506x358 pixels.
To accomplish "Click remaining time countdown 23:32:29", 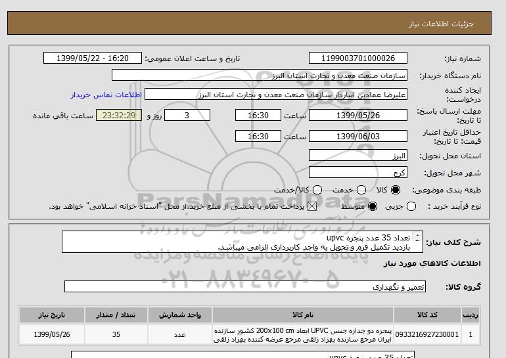I will click(119, 115).
